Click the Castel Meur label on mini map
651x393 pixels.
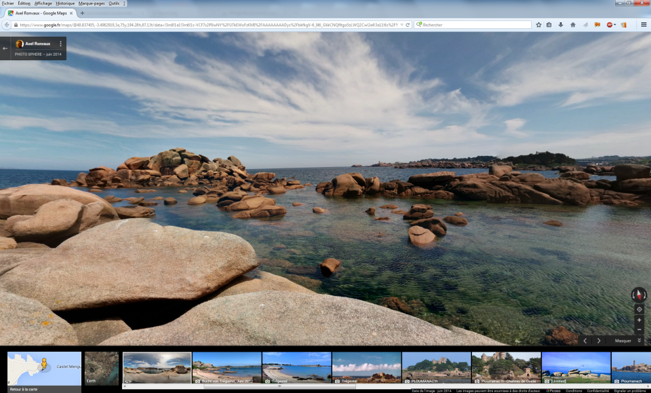68,366
